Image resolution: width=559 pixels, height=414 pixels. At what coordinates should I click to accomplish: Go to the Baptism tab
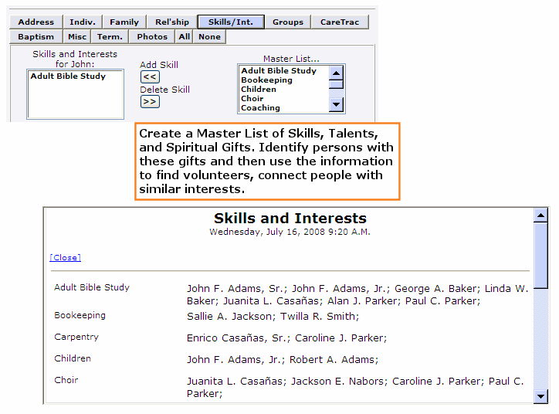tap(36, 36)
